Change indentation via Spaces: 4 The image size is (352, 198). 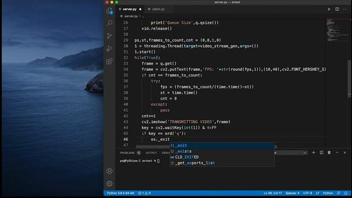click(x=292, y=193)
